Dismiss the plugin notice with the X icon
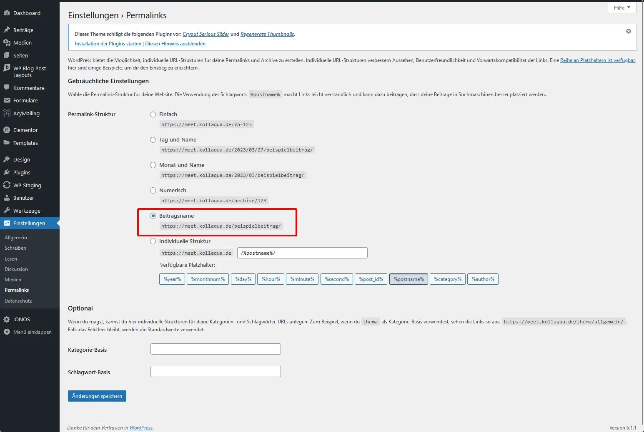Screen dimensions: 644x432 coord(629,31)
